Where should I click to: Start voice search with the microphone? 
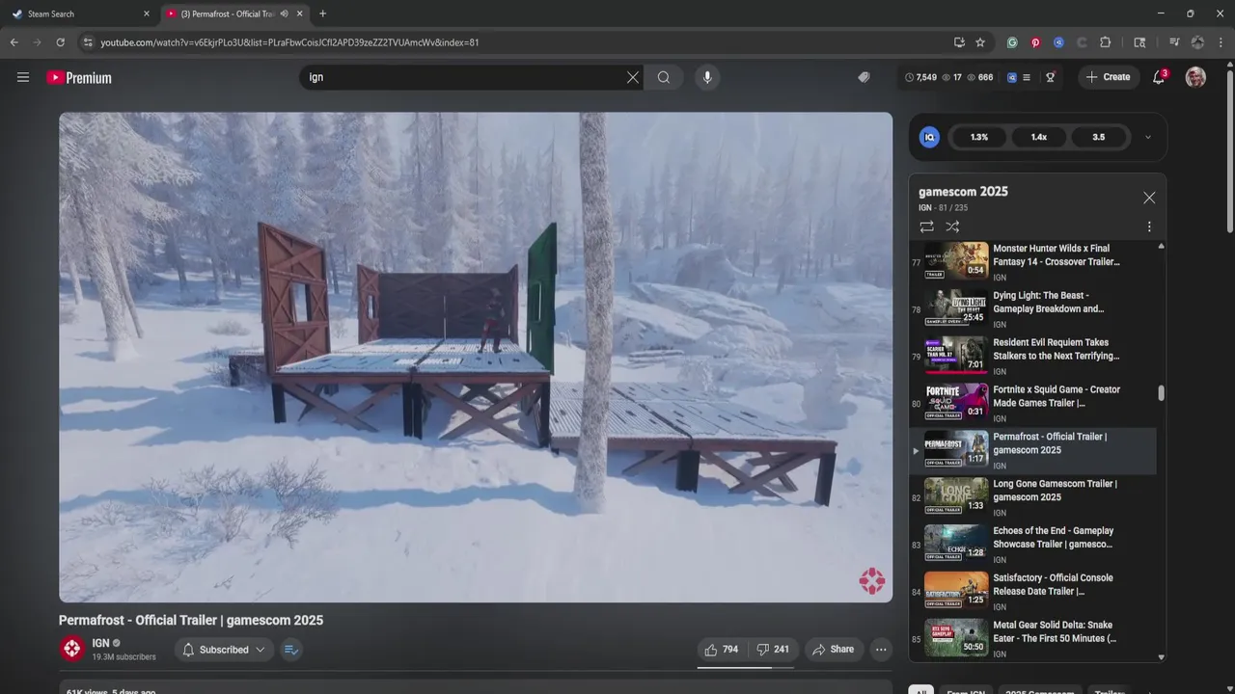[707, 77]
